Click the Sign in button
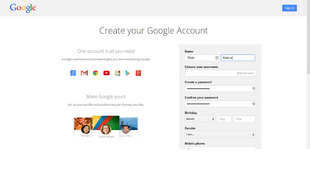 coord(290,8)
